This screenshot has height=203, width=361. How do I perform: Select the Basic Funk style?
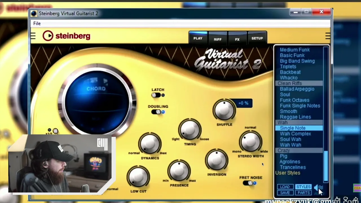[292, 55]
